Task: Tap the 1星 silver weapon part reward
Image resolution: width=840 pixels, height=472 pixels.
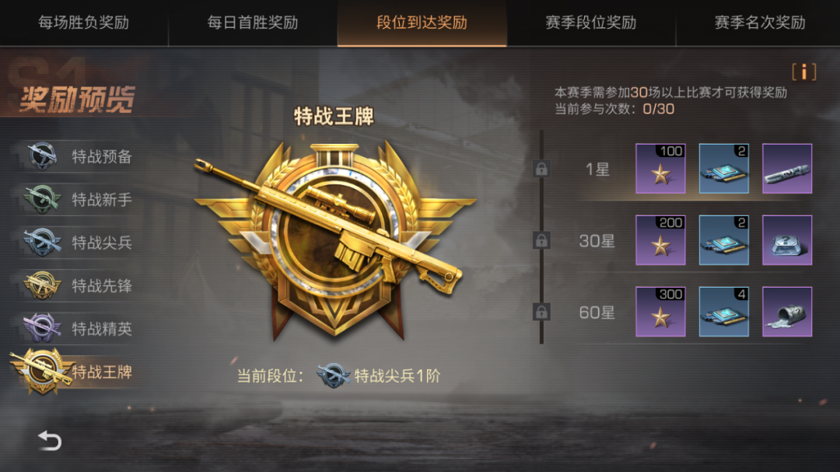Action: click(787, 168)
